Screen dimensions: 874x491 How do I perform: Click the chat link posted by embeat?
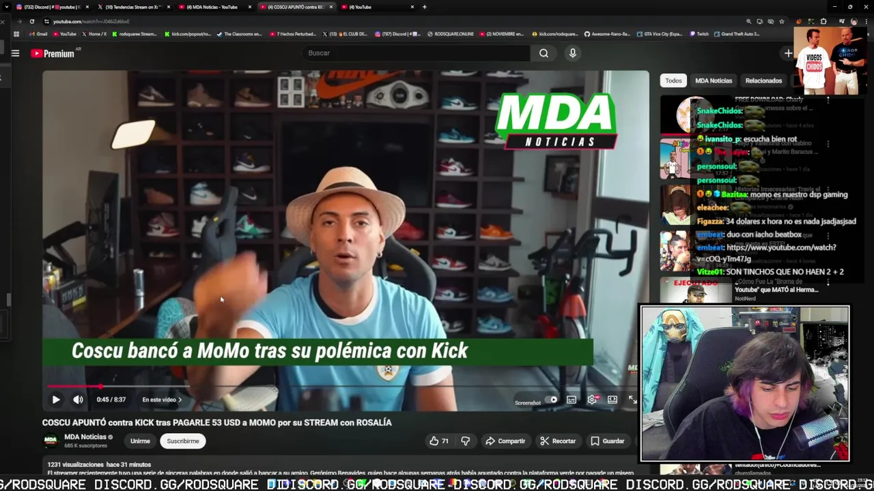[766, 253]
